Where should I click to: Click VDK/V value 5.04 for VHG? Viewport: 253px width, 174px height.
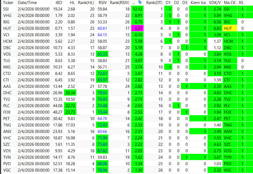pyautogui.click(x=215, y=16)
